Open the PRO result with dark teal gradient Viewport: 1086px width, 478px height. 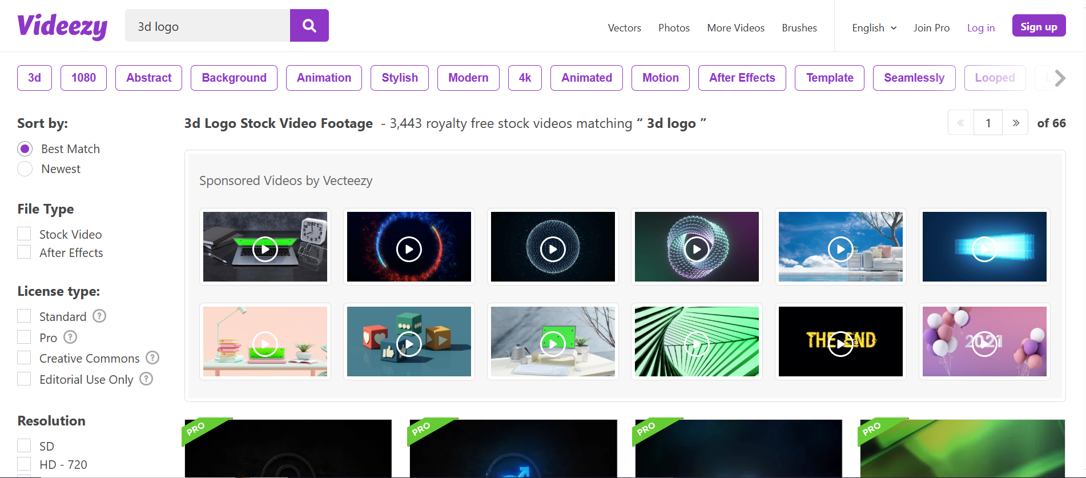[x=739, y=448]
